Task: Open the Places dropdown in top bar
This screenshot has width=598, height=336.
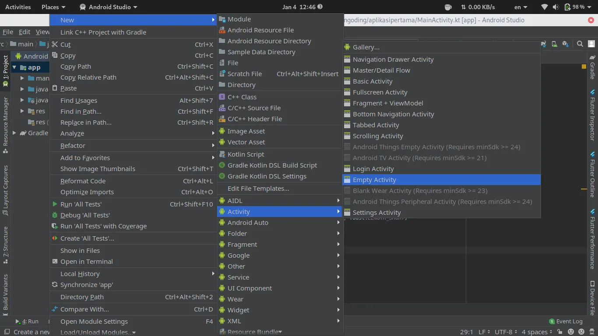Action: tap(53, 7)
